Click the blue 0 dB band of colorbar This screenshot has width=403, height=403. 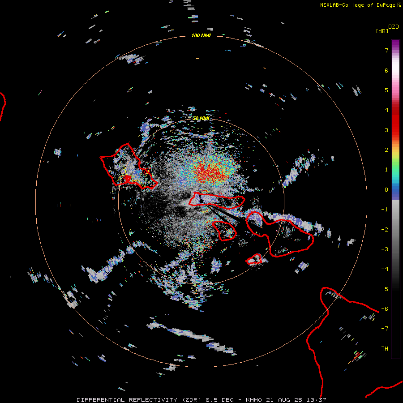[395, 192]
